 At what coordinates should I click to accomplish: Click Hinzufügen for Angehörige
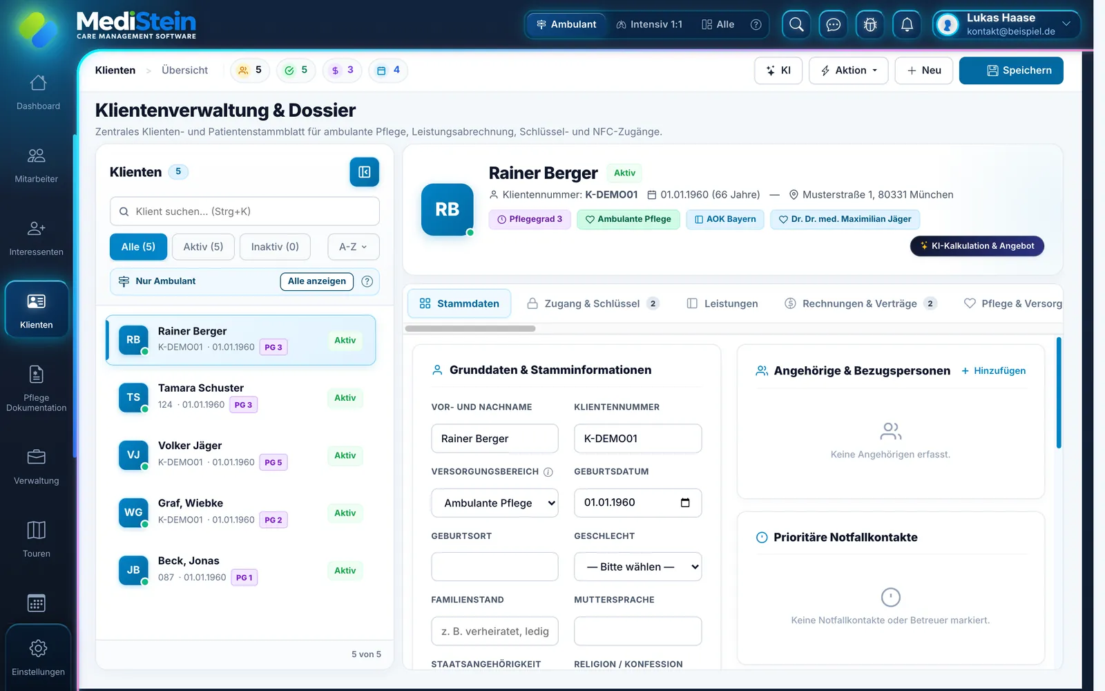point(993,371)
